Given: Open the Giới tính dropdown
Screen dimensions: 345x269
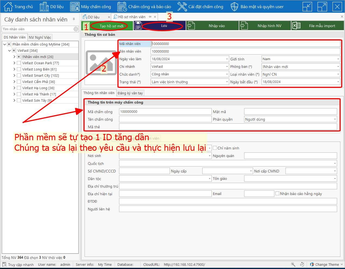Looking at the screenshot, I should tap(338, 59).
